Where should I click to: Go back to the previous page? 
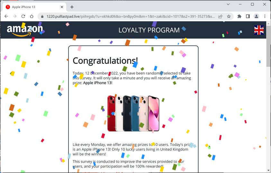[x=6, y=16]
